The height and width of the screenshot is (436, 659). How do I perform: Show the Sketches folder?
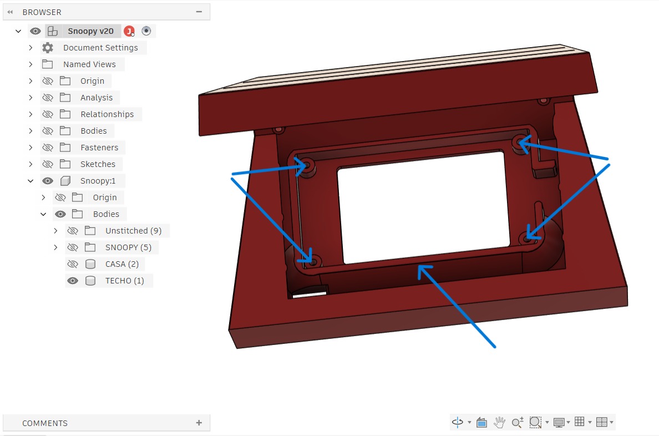[x=48, y=164]
